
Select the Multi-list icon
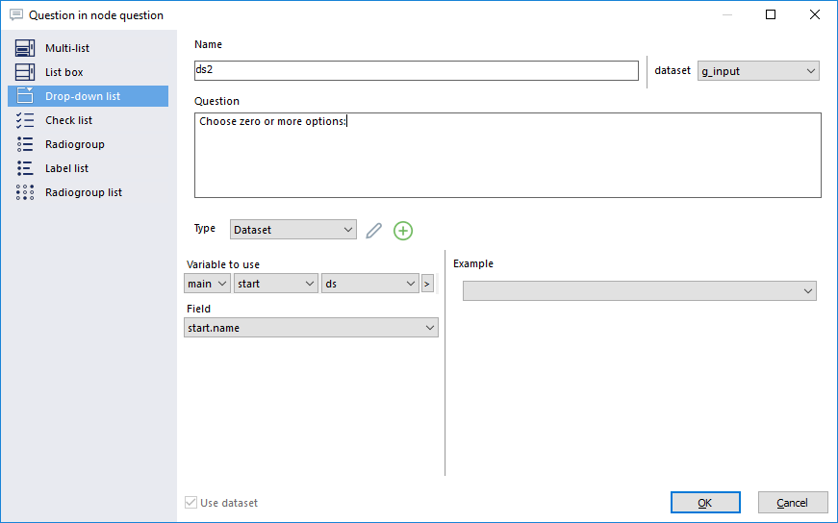coord(25,48)
